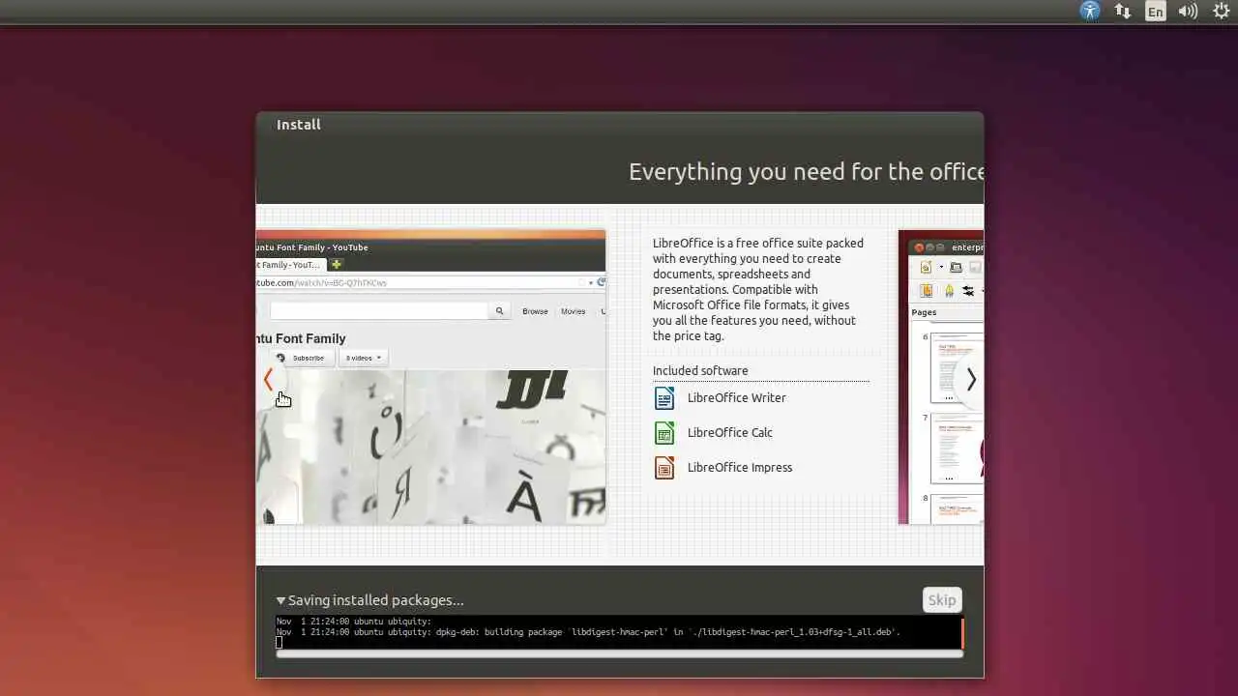Click the LibreOffice Calc label

tap(729, 433)
